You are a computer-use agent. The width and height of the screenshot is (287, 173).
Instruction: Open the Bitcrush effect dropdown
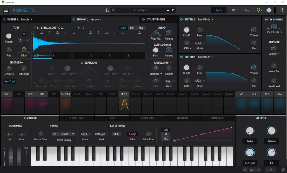[x=16, y=63]
